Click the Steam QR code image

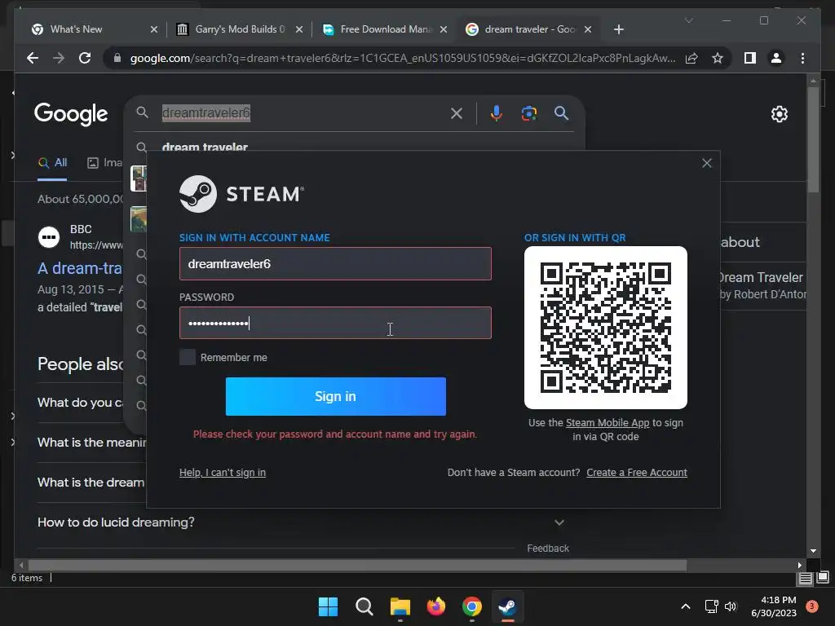(x=606, y=328)
